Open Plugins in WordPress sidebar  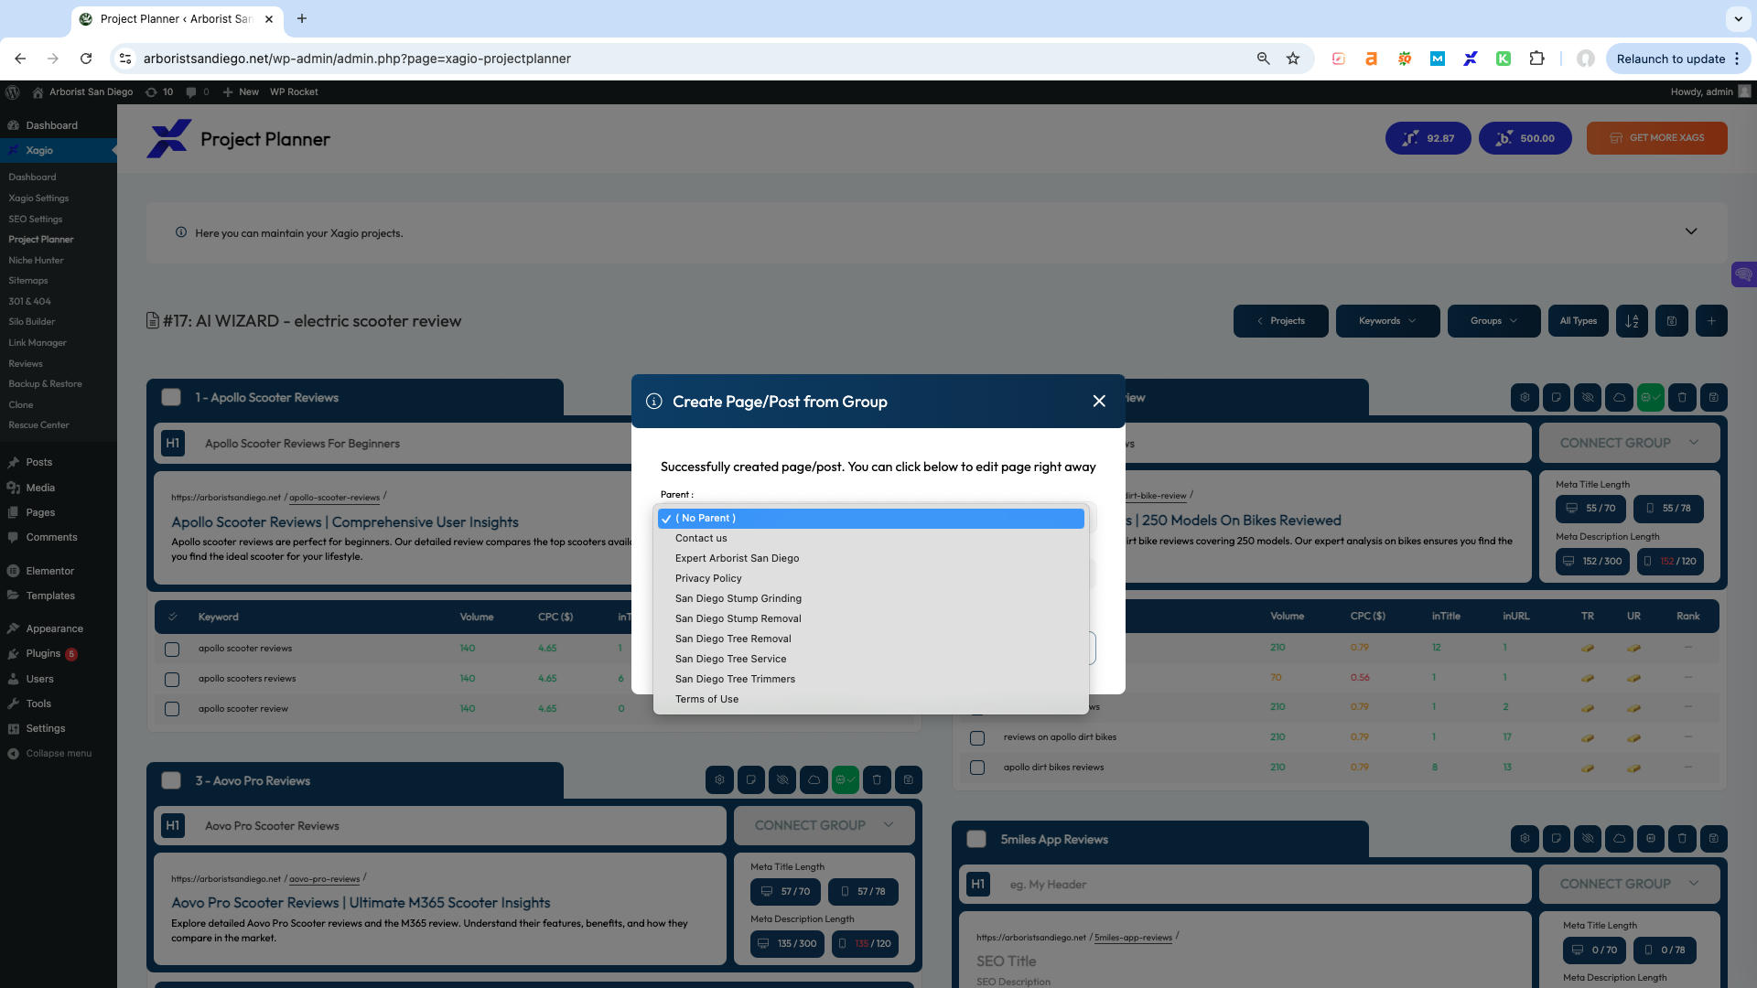click(43, 653)
